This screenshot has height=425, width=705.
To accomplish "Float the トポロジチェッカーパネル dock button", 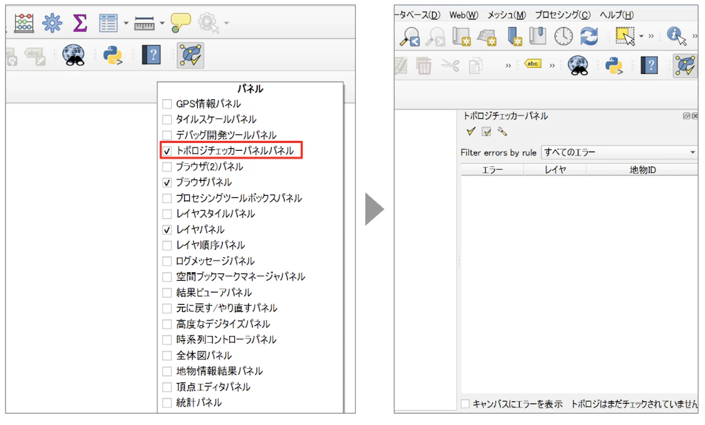I will 687,116.
